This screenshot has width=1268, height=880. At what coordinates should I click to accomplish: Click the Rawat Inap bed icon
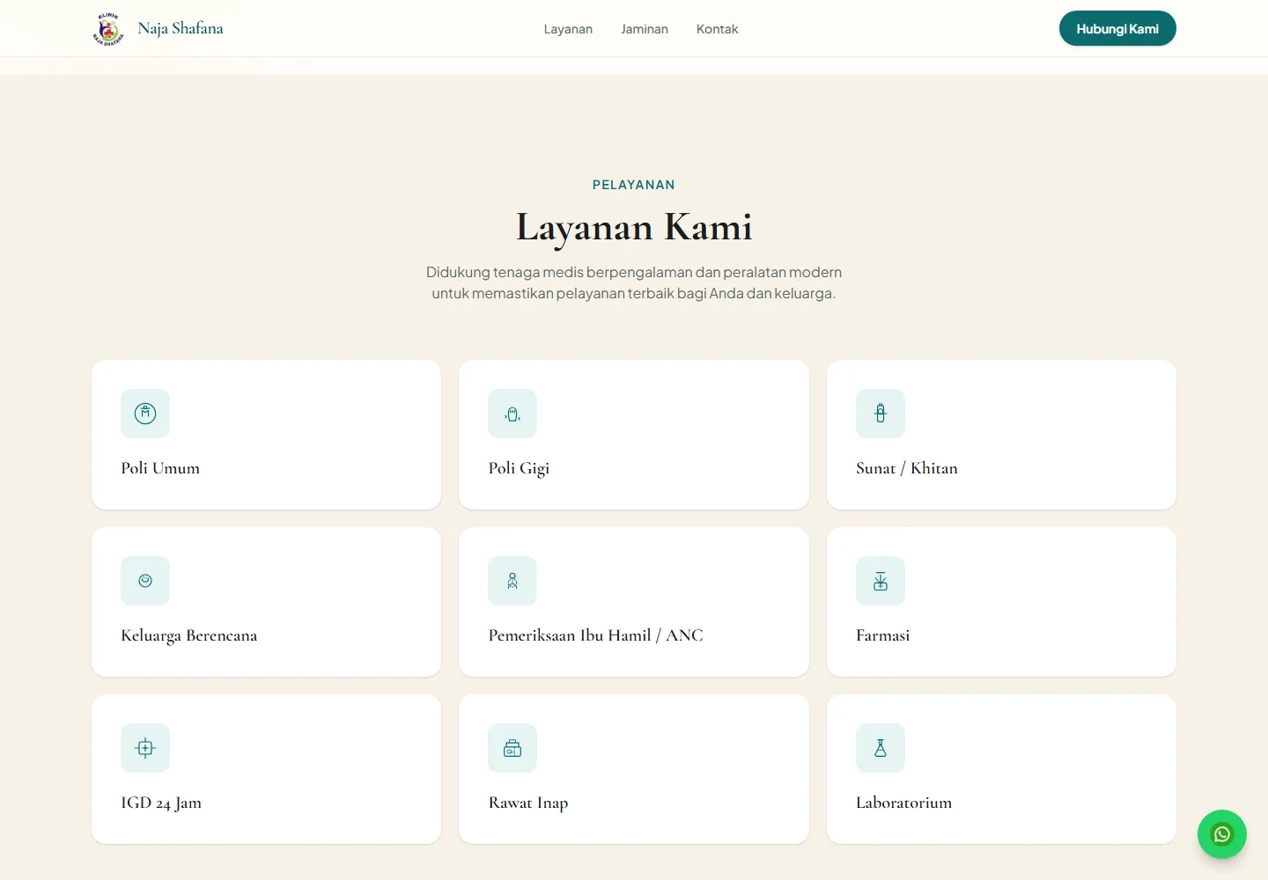(512, 748)
